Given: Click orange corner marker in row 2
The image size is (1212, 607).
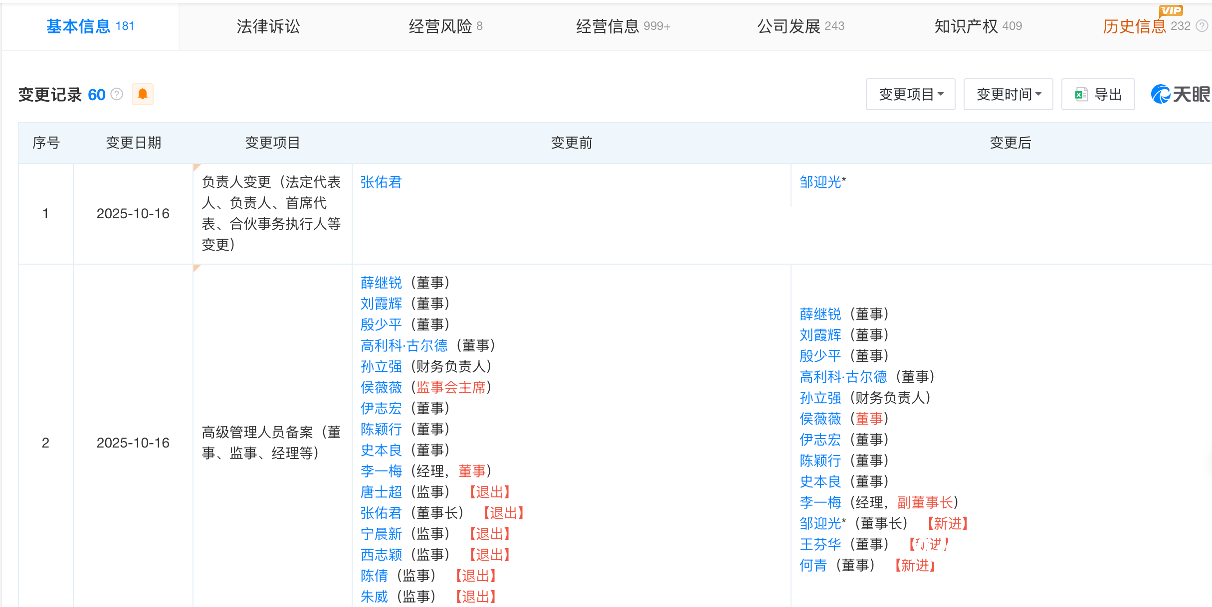Looking at the screenshot, I should (196, 268).
